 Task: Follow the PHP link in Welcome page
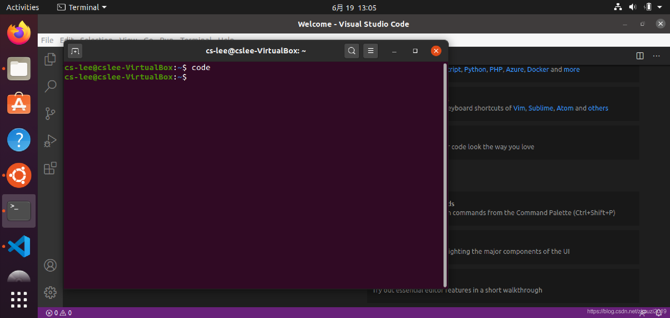496,69
